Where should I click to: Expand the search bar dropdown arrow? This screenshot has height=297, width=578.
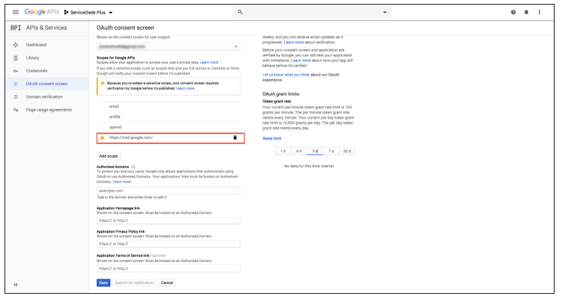click(x=385, y=12)
